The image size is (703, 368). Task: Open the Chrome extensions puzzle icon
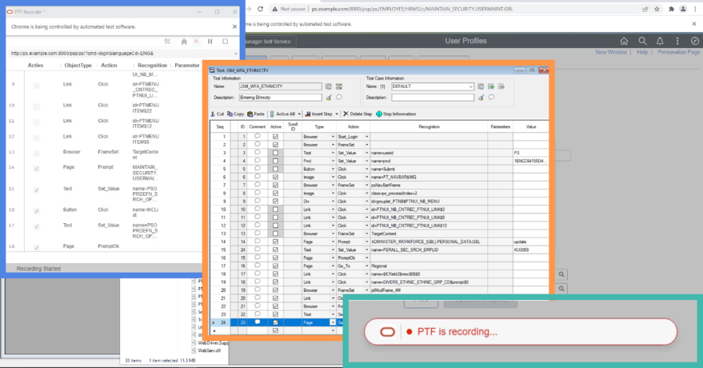[671, 9]
